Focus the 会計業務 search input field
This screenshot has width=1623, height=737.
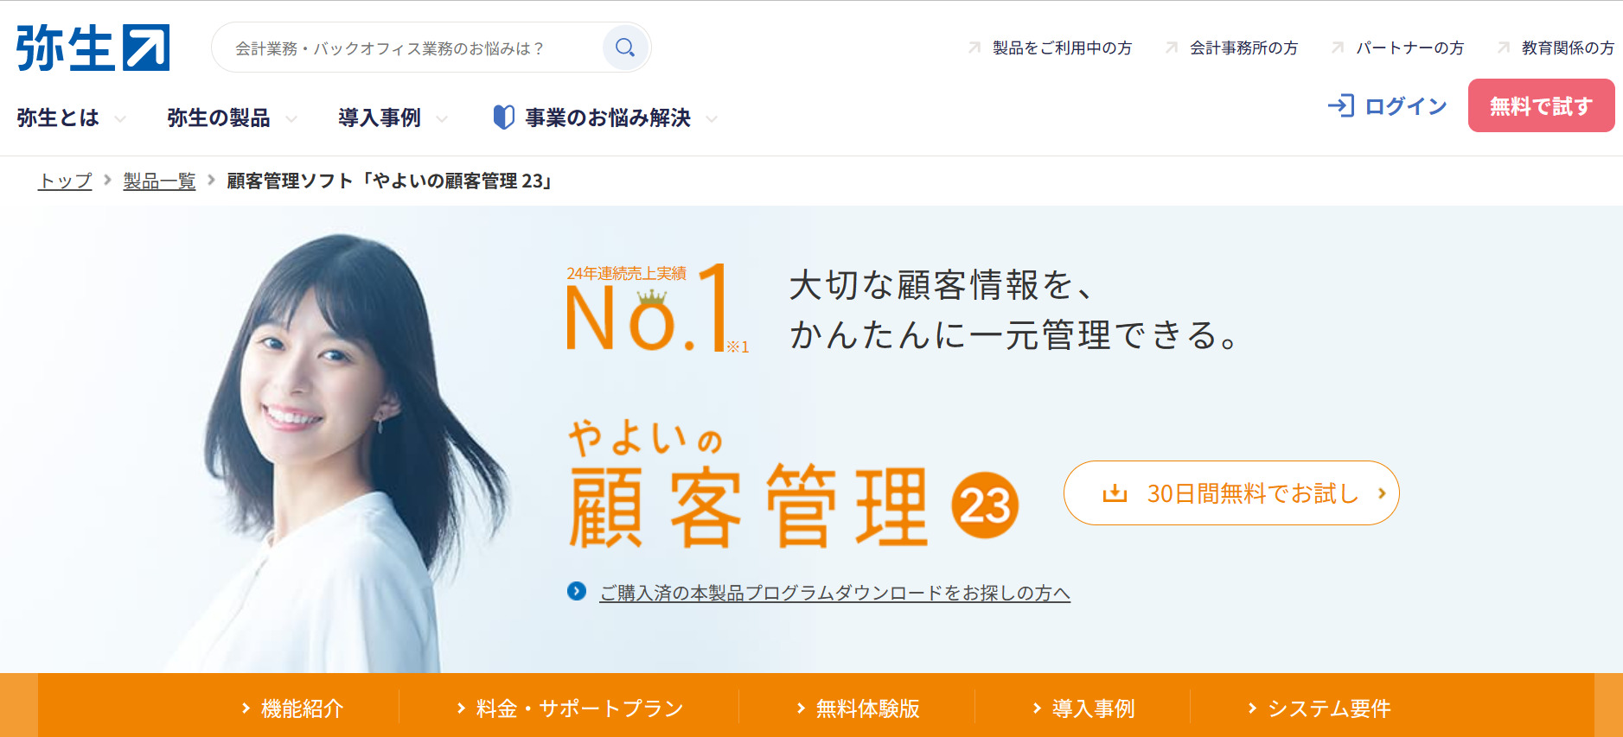pos(406,48)
